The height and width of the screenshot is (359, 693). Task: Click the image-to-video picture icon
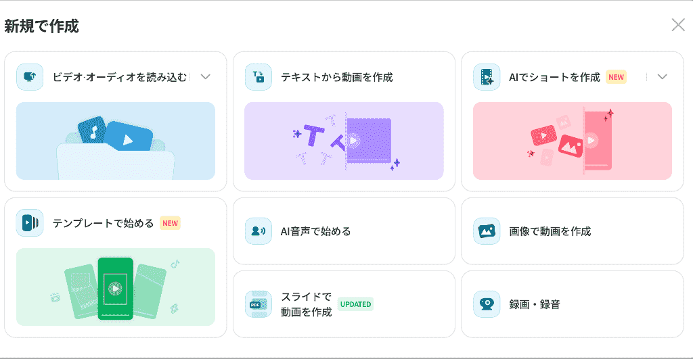point(487,231)
